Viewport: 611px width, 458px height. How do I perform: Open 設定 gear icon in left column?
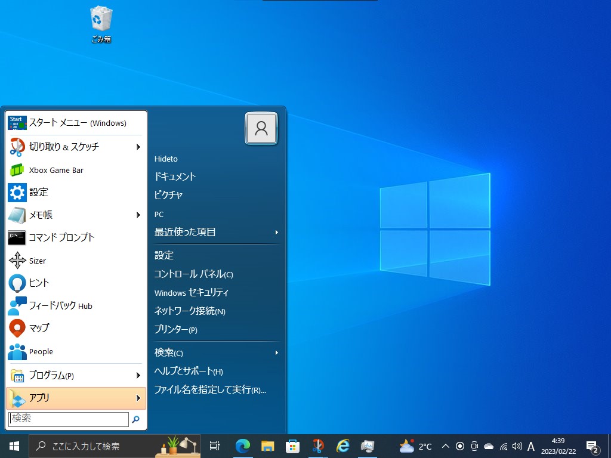pos(17,193)
